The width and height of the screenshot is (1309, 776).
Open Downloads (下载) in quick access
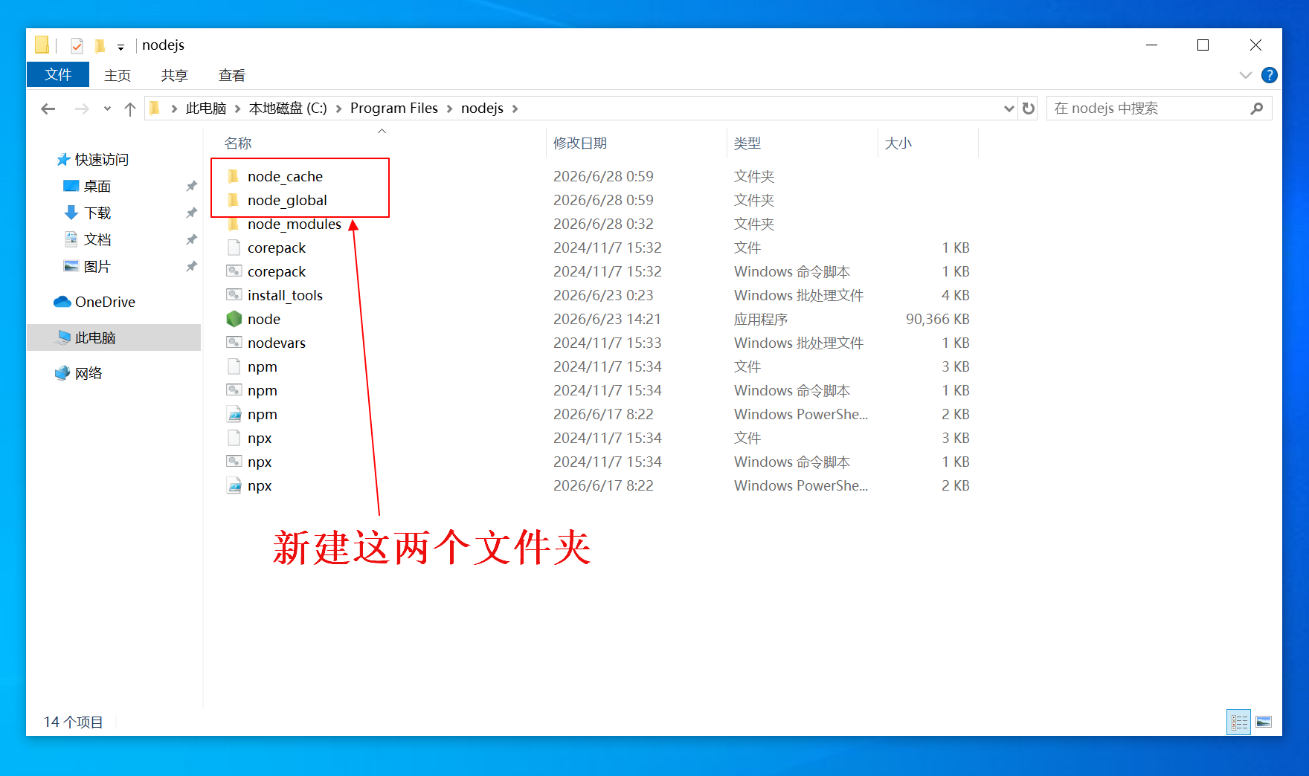(97, 213)
